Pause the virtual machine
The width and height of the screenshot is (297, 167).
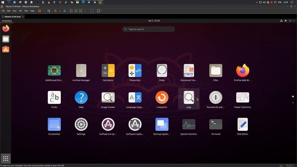click(39, 11)
